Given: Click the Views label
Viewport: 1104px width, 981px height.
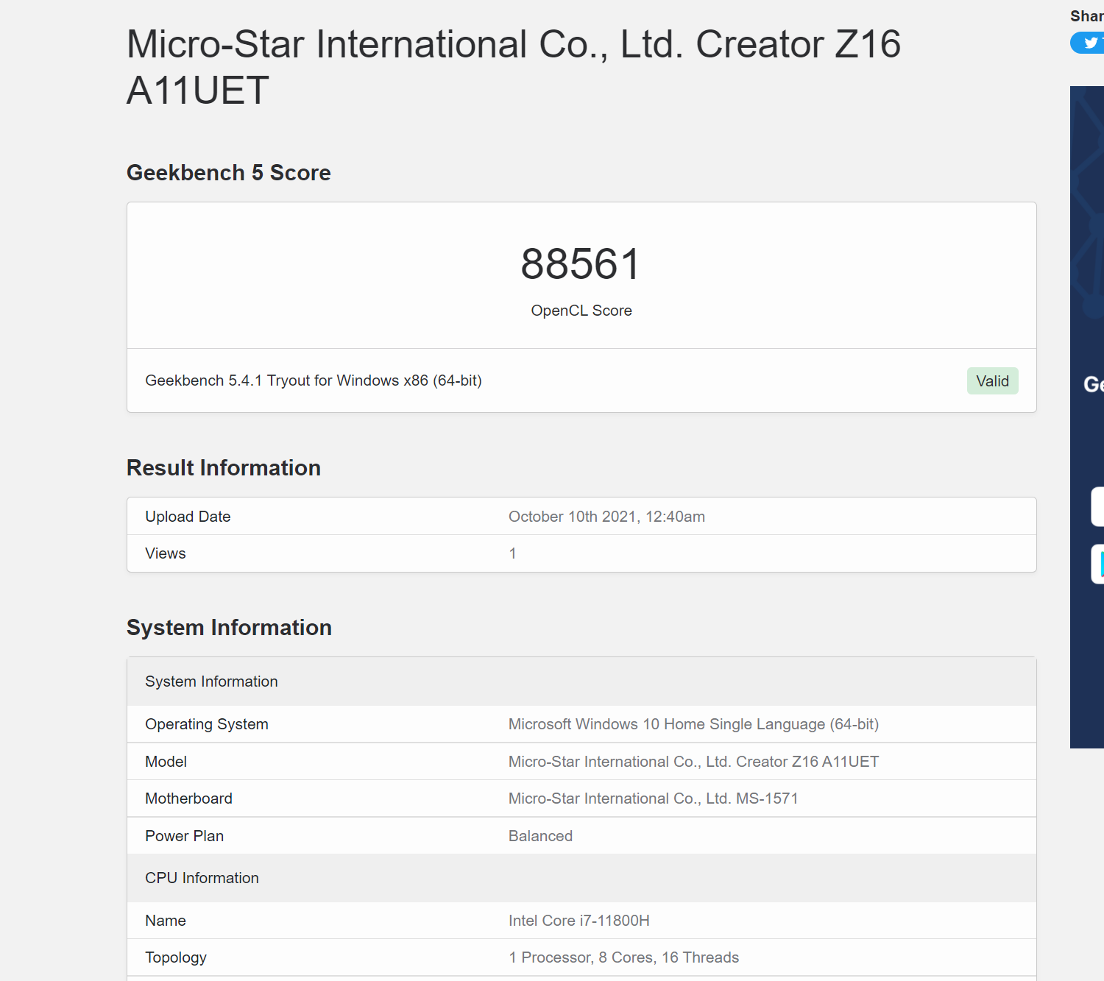Looking at the screenshot, I should 166,553.
